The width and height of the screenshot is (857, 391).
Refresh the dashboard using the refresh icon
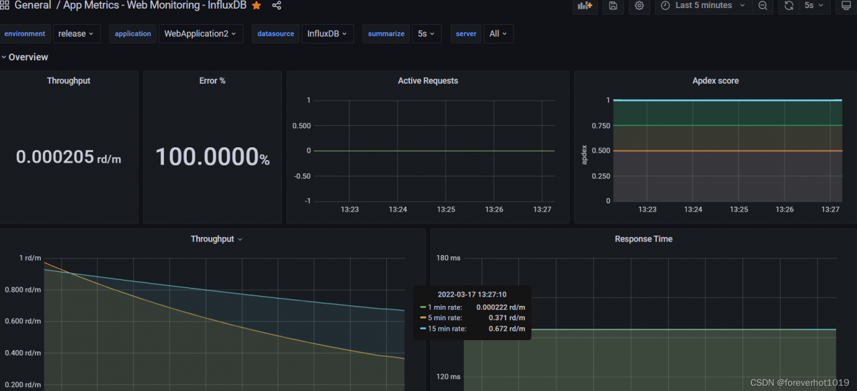(789, 6)
